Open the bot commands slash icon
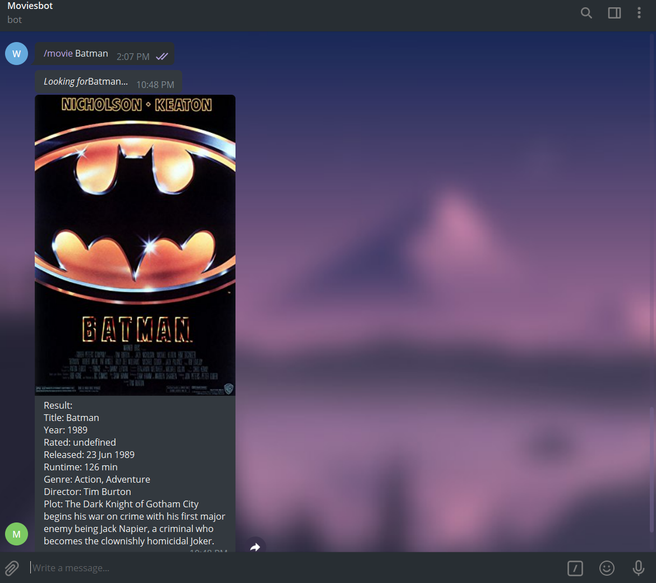This screenshot has height=583, width=656. tap(575, 568)
